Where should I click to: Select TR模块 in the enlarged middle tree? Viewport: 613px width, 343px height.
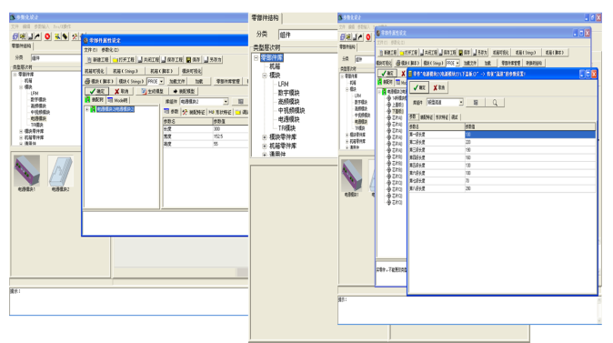click(286, 128)
